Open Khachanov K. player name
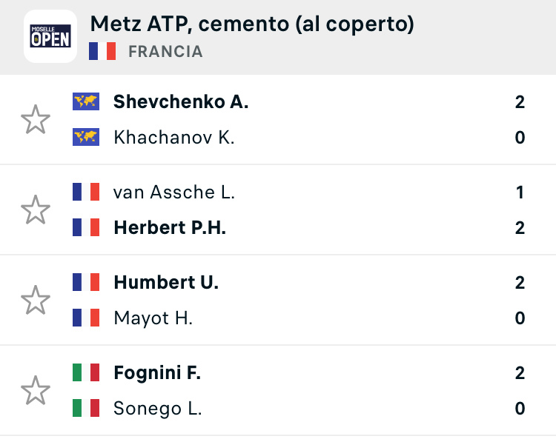 point(174,137)
